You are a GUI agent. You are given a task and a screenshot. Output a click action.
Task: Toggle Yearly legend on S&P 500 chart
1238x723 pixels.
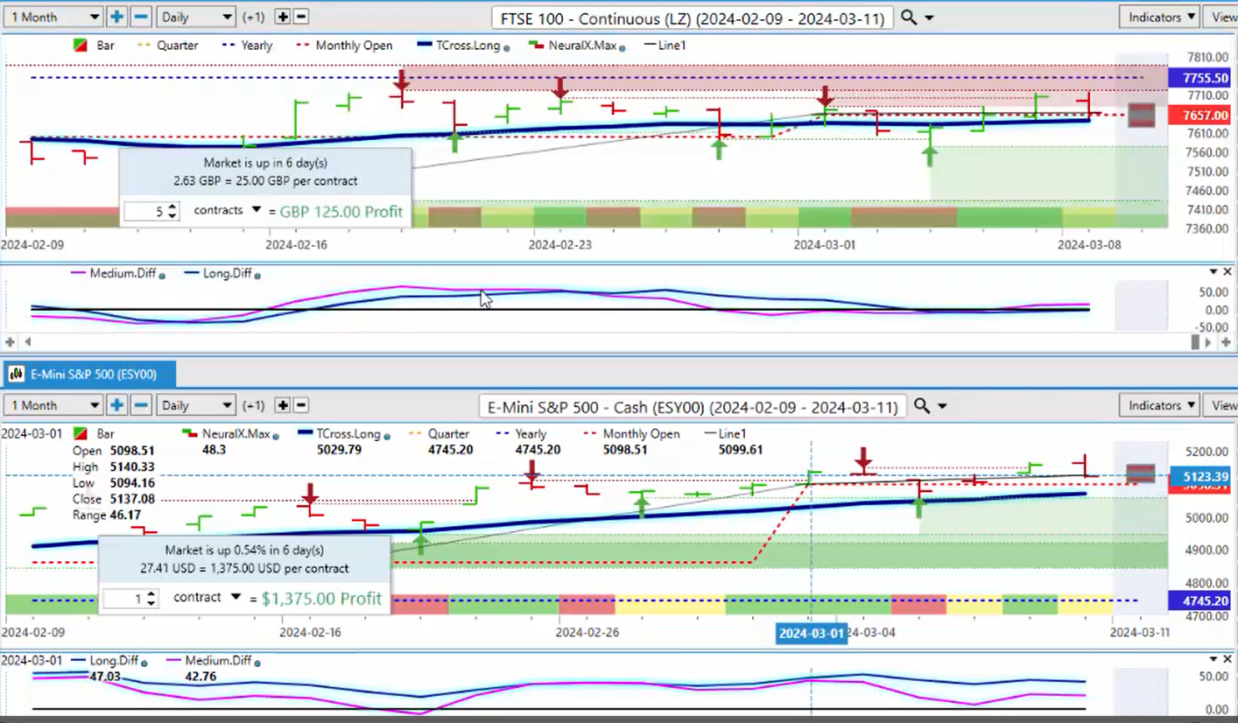click(x=520, y=433)
